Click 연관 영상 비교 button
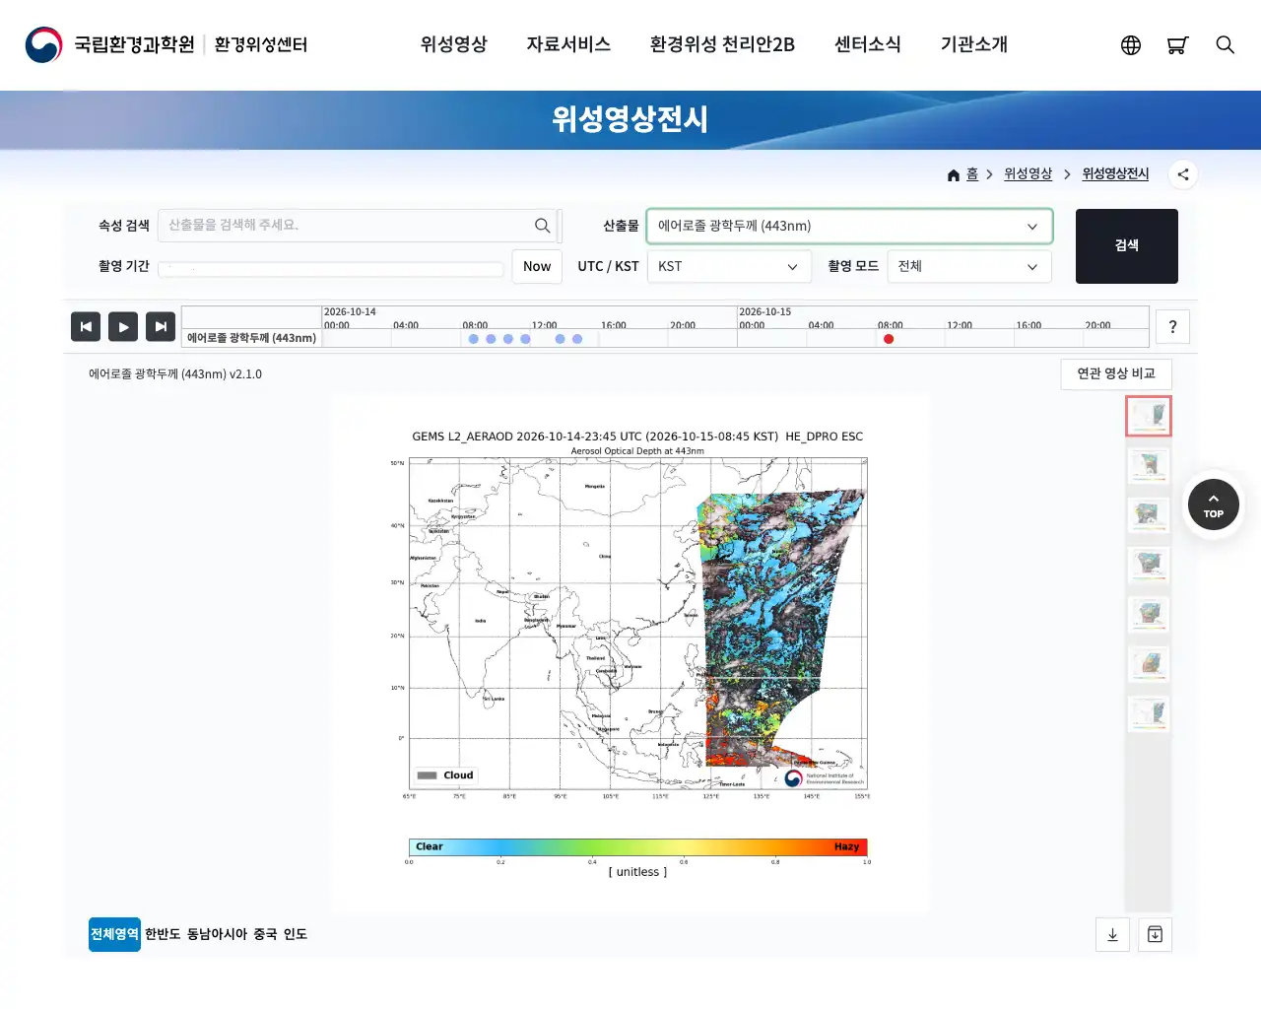 coord(1116,374)
